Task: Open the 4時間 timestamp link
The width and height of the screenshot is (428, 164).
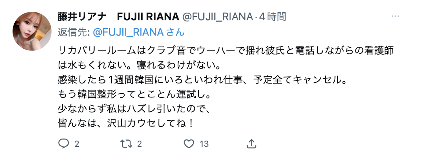Action: (x=272, y=17)
